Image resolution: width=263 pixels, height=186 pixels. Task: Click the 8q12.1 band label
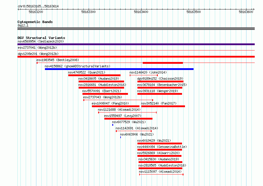(x=23, y=25)
